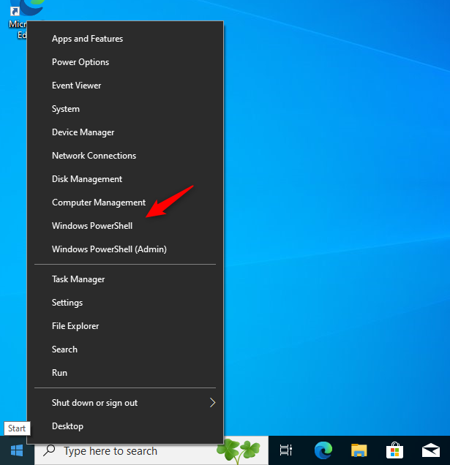Viewport: 450px width, 465px height.
Task: Open Network Connections
Action: [125, 156]
